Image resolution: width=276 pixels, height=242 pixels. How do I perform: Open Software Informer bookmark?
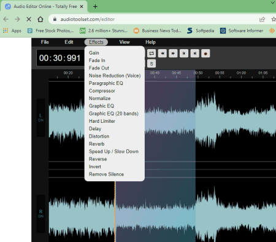(242, 31)
